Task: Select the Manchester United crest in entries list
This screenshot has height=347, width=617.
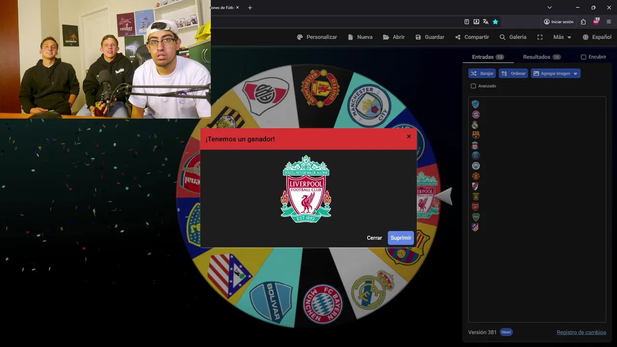Action: click(475, 176)
